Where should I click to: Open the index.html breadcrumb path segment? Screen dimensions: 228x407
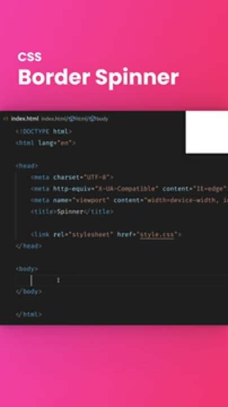pos(54,119)
